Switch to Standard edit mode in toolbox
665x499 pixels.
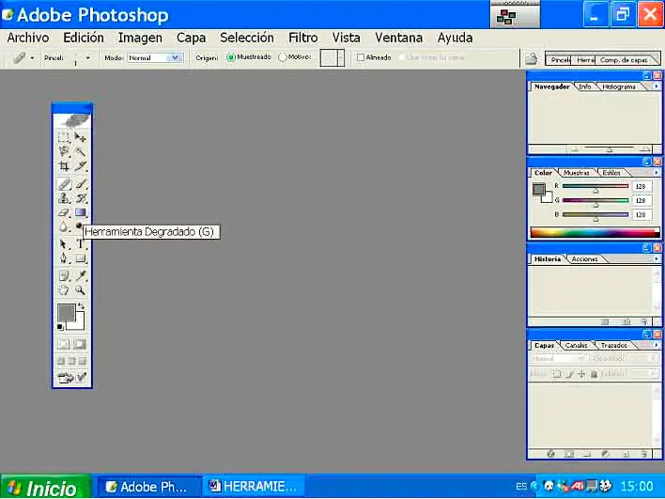pyautogui.click(x=64, y=344)
